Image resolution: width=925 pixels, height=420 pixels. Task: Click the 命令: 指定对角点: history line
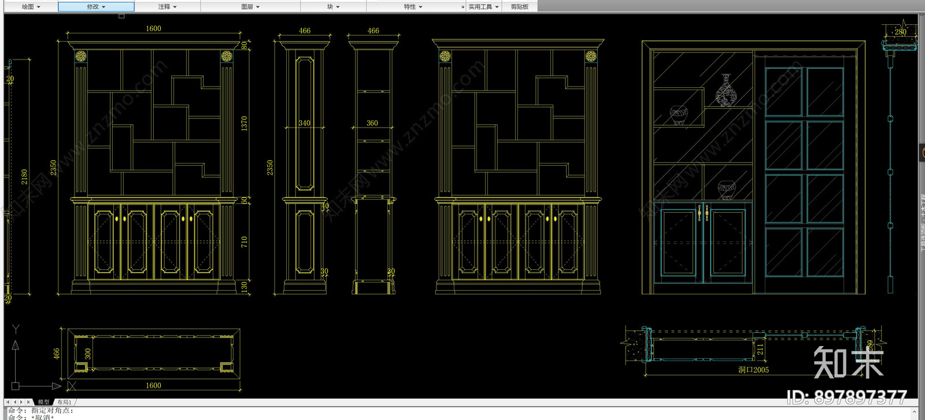coord(40,410)
